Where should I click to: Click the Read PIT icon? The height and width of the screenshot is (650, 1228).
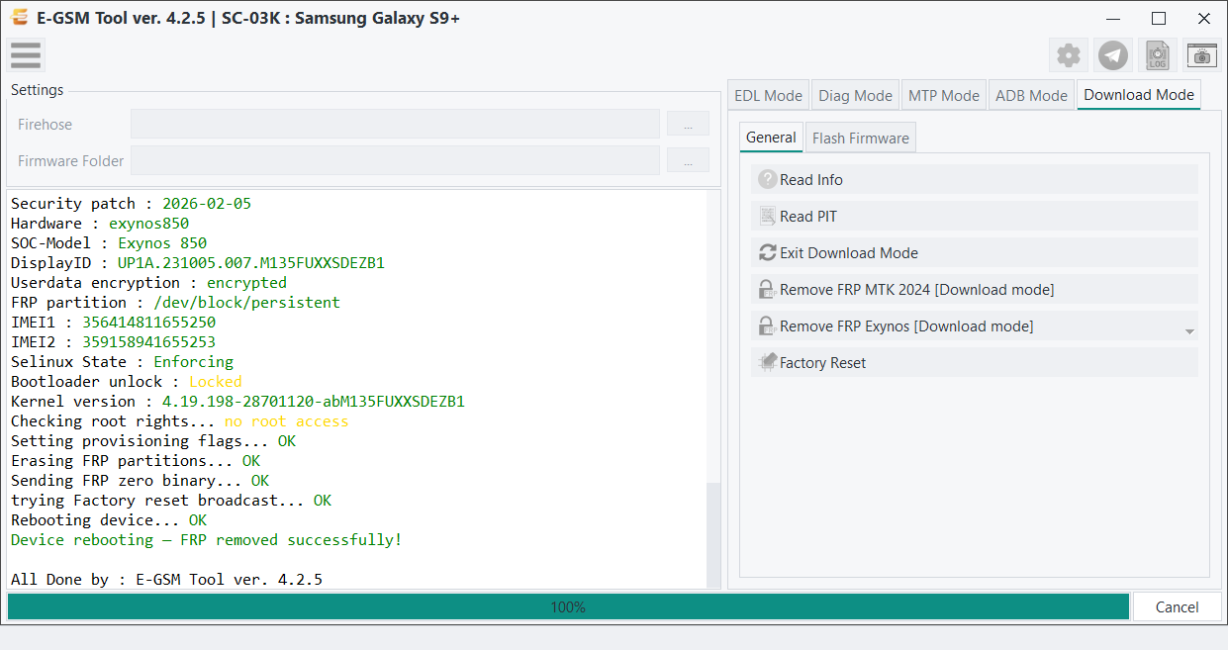pos(767,216)
